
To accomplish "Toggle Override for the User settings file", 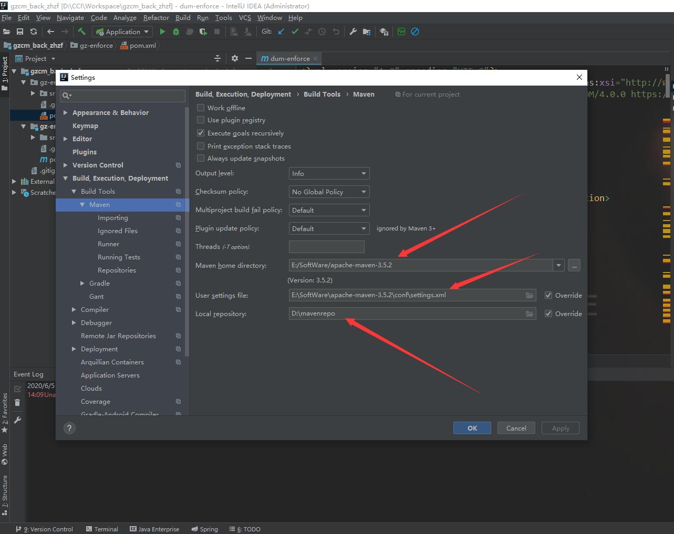I will (x=548, y=295).
